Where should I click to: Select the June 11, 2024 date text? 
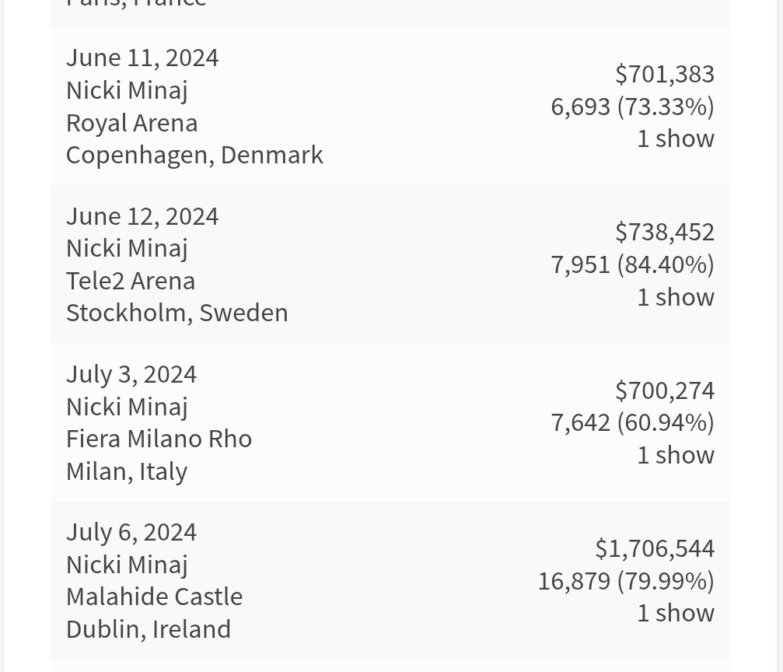pos(142,58)
